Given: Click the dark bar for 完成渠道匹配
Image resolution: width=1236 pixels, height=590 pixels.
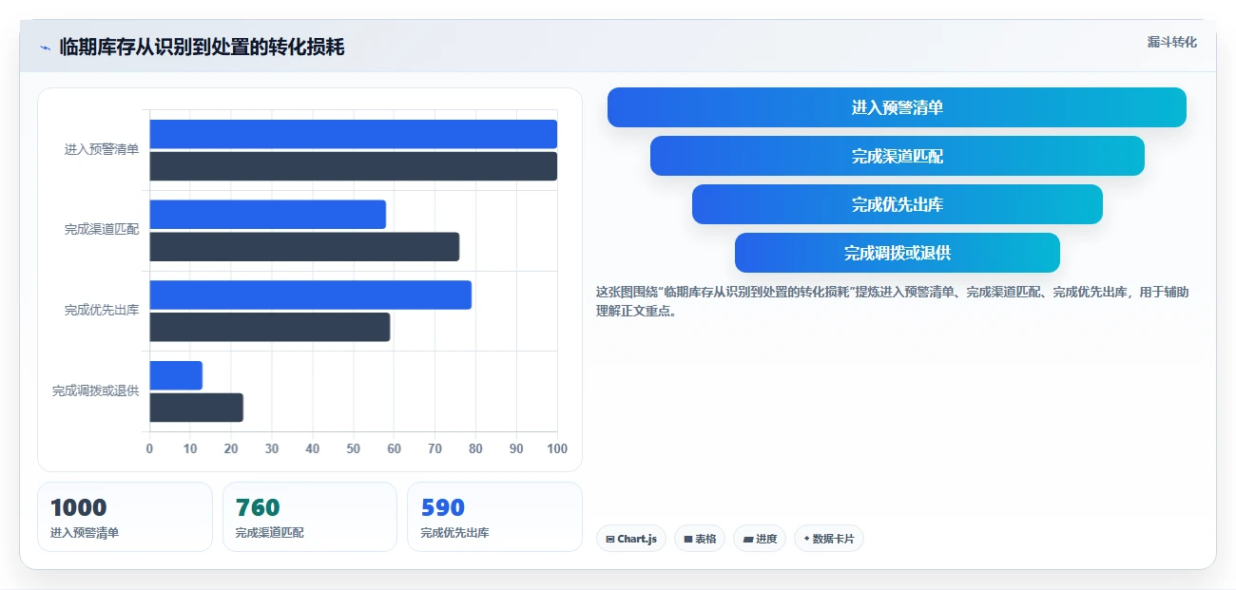Looking at the screenshot, I should (x=304, y=247).
